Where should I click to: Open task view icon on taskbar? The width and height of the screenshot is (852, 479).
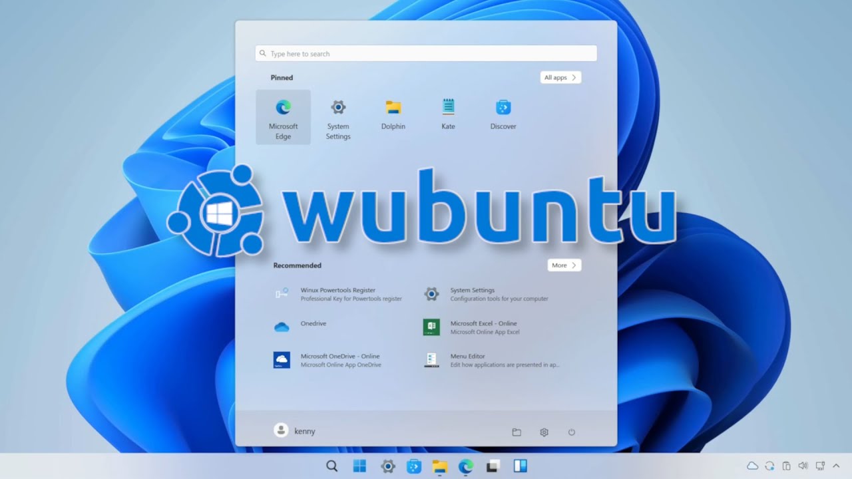point(493,466)
